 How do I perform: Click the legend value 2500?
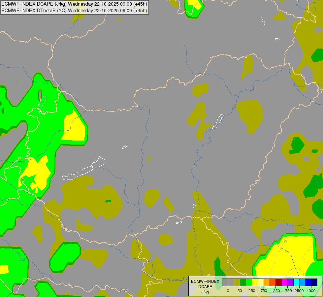[x=299, y=291]
